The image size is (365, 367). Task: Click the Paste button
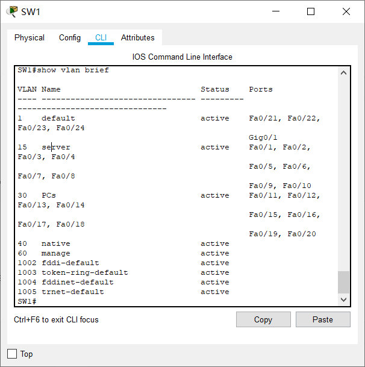point(323,319)
